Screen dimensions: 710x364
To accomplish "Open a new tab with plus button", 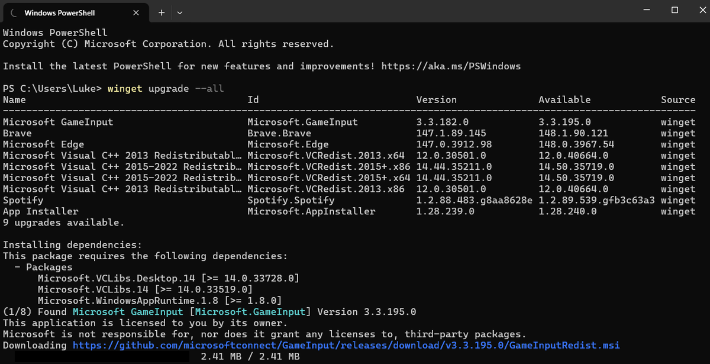I will (x=161, y=12).
